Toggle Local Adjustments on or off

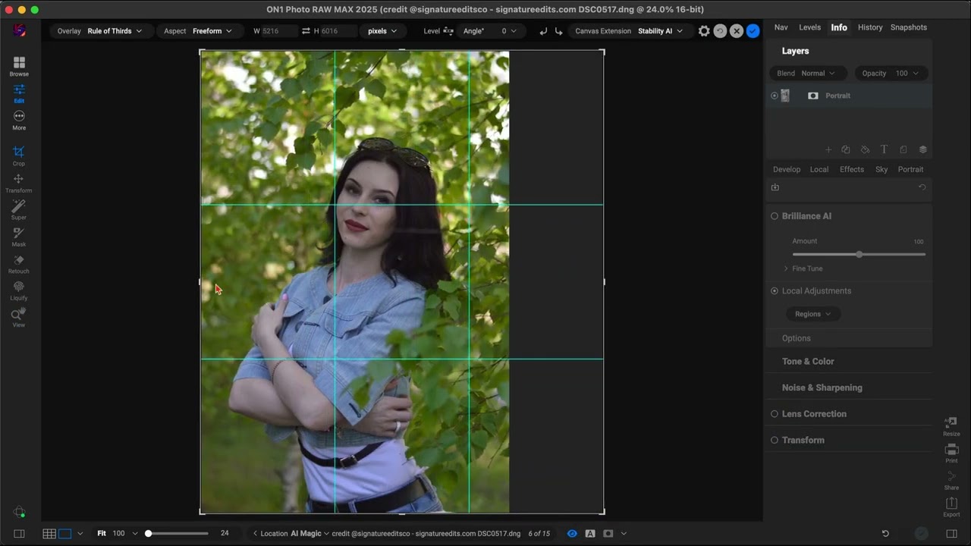(775, 291)
